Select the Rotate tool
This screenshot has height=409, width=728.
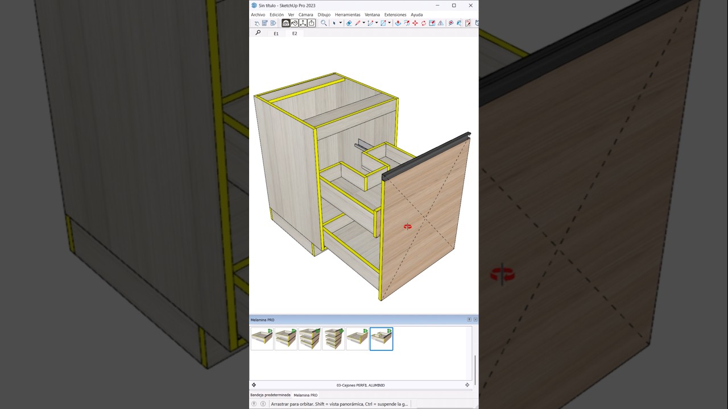click(424, 23)
